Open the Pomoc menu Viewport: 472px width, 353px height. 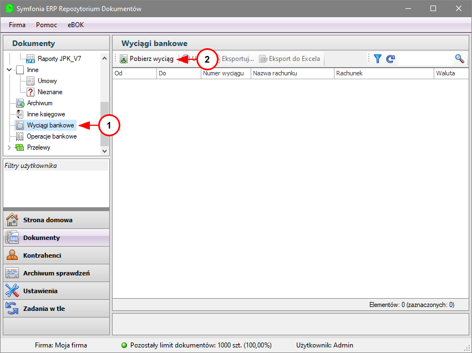click(x=47, y=25)
